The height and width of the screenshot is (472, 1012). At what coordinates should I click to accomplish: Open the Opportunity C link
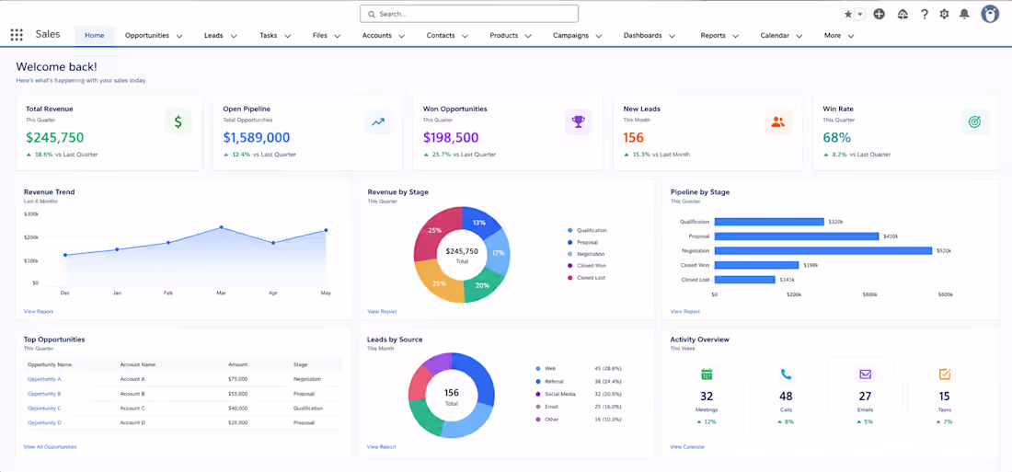[44, 409]
